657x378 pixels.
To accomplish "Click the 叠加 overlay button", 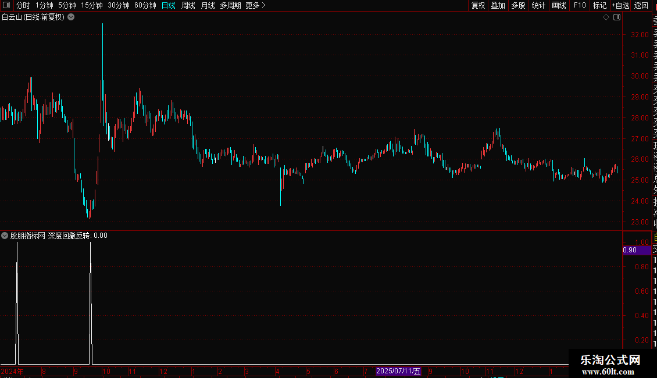I will [x=498, y=5].
